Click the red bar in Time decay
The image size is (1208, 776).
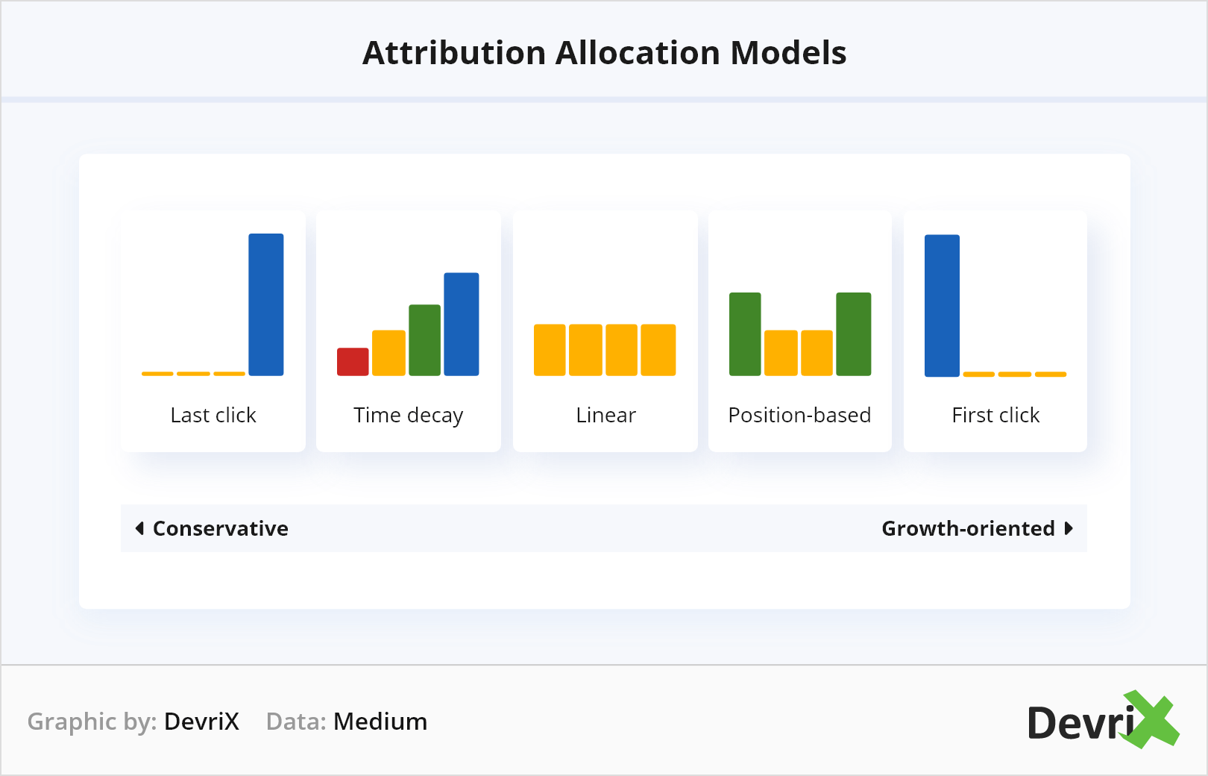pyautogui.click(x=353, y=362)
